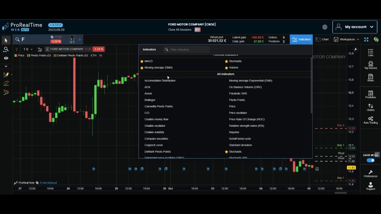Toggle the DARK MODE switch

click(x=370, y=160)
